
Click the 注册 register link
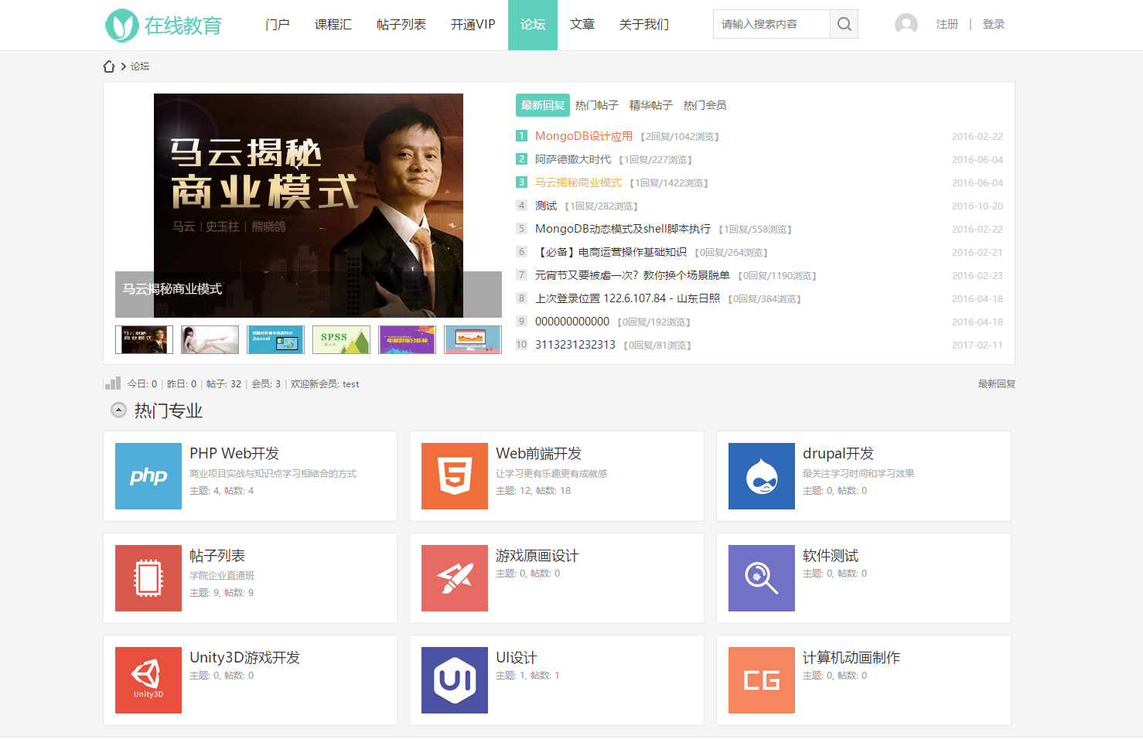tap(947, 25)
